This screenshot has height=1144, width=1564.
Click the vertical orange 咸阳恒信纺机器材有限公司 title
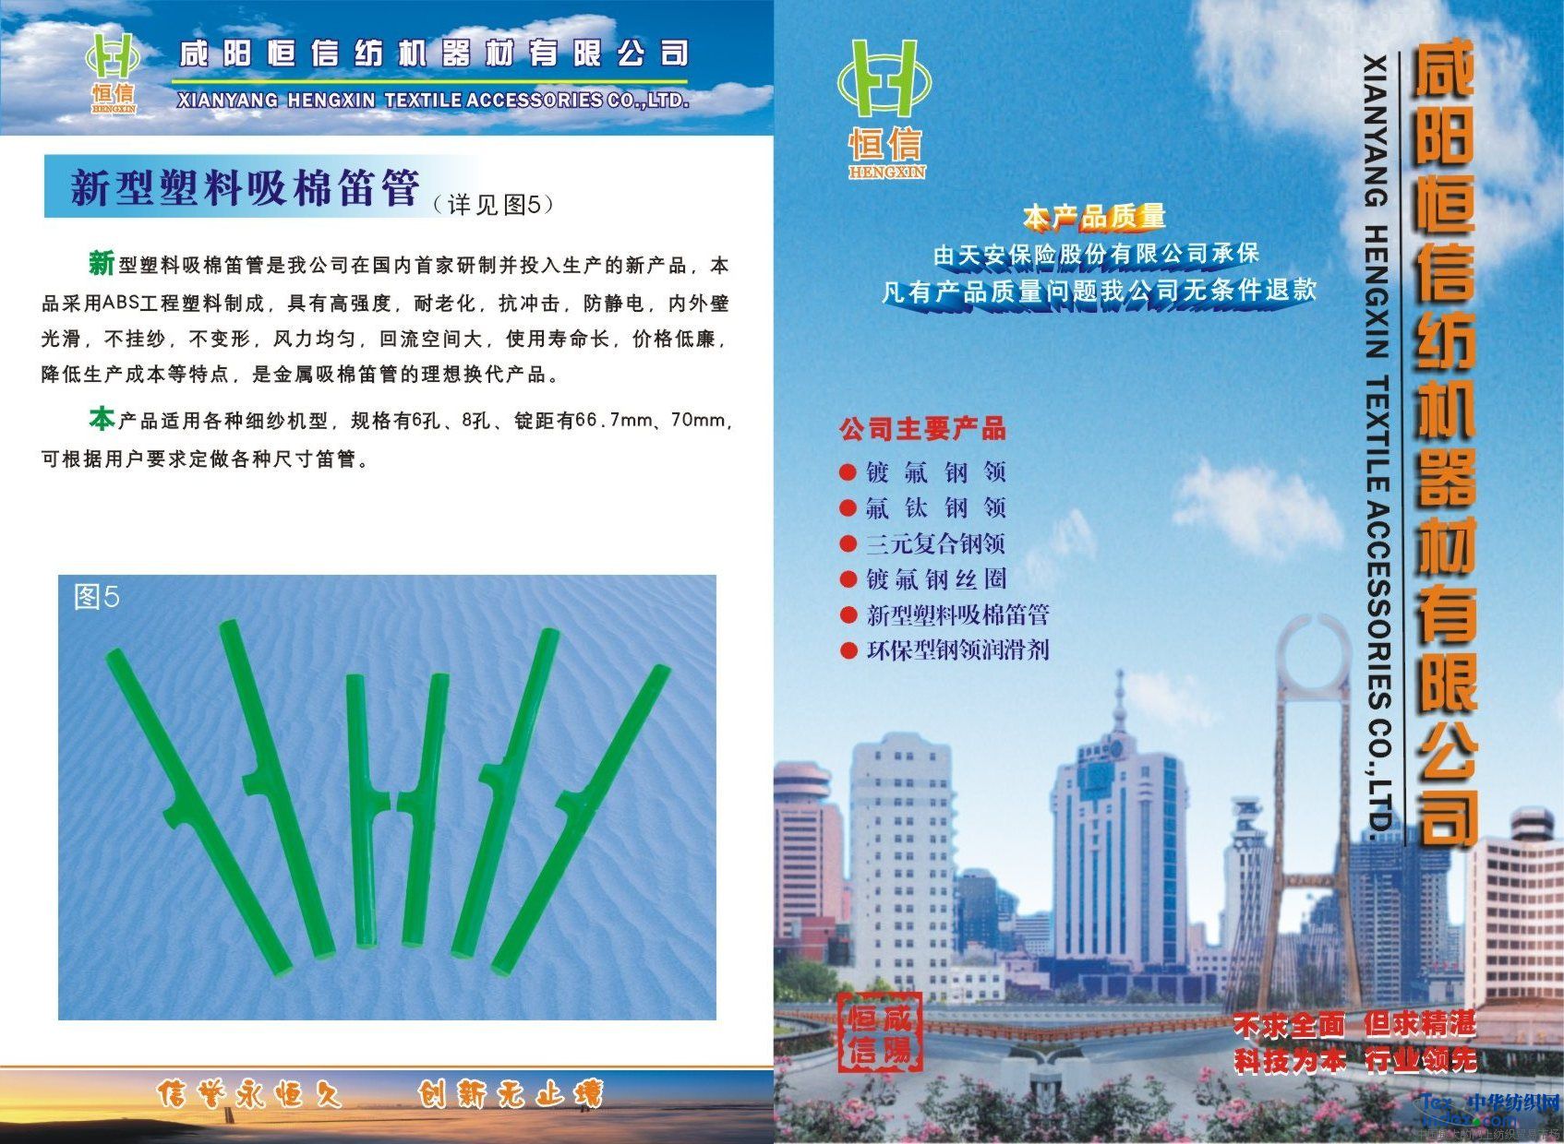pyautogui.click(x=1444, y=443)
